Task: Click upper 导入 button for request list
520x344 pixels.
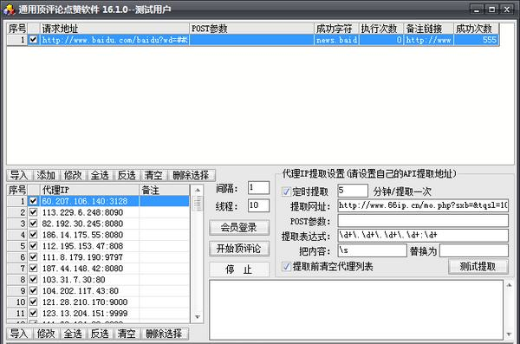Action: [19, 175]
